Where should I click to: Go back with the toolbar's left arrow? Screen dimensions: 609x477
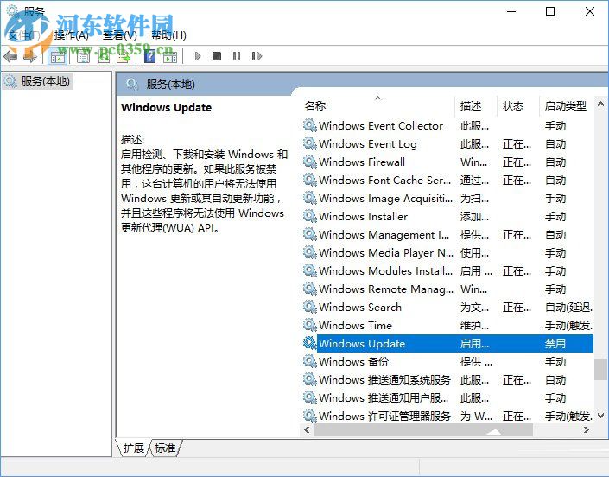[10, 57]
